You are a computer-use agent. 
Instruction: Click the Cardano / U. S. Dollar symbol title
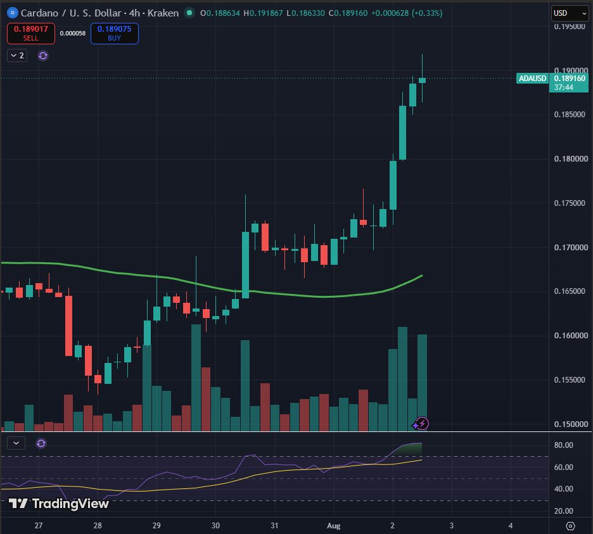[x=71, y=13]
